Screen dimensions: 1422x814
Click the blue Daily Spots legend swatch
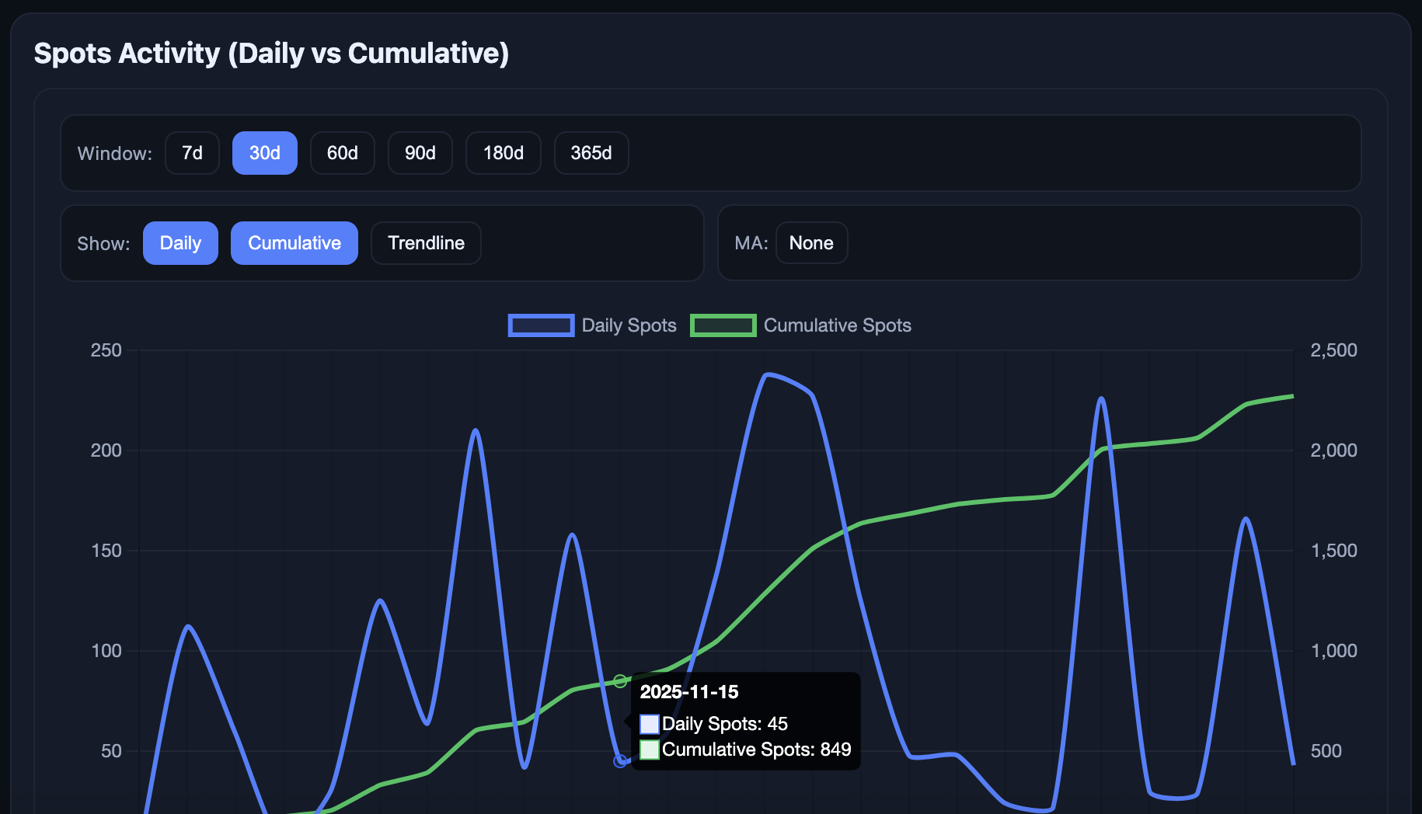(541, 325)
